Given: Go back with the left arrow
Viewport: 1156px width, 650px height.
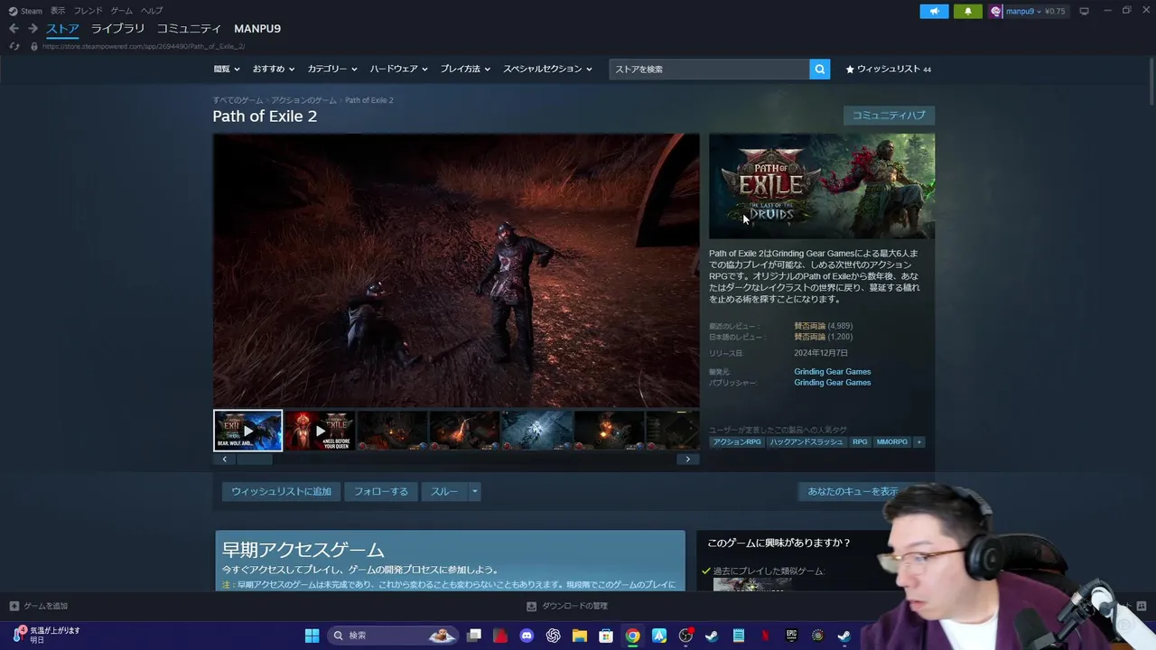Looking at the screenshot, I should point(14,29).
